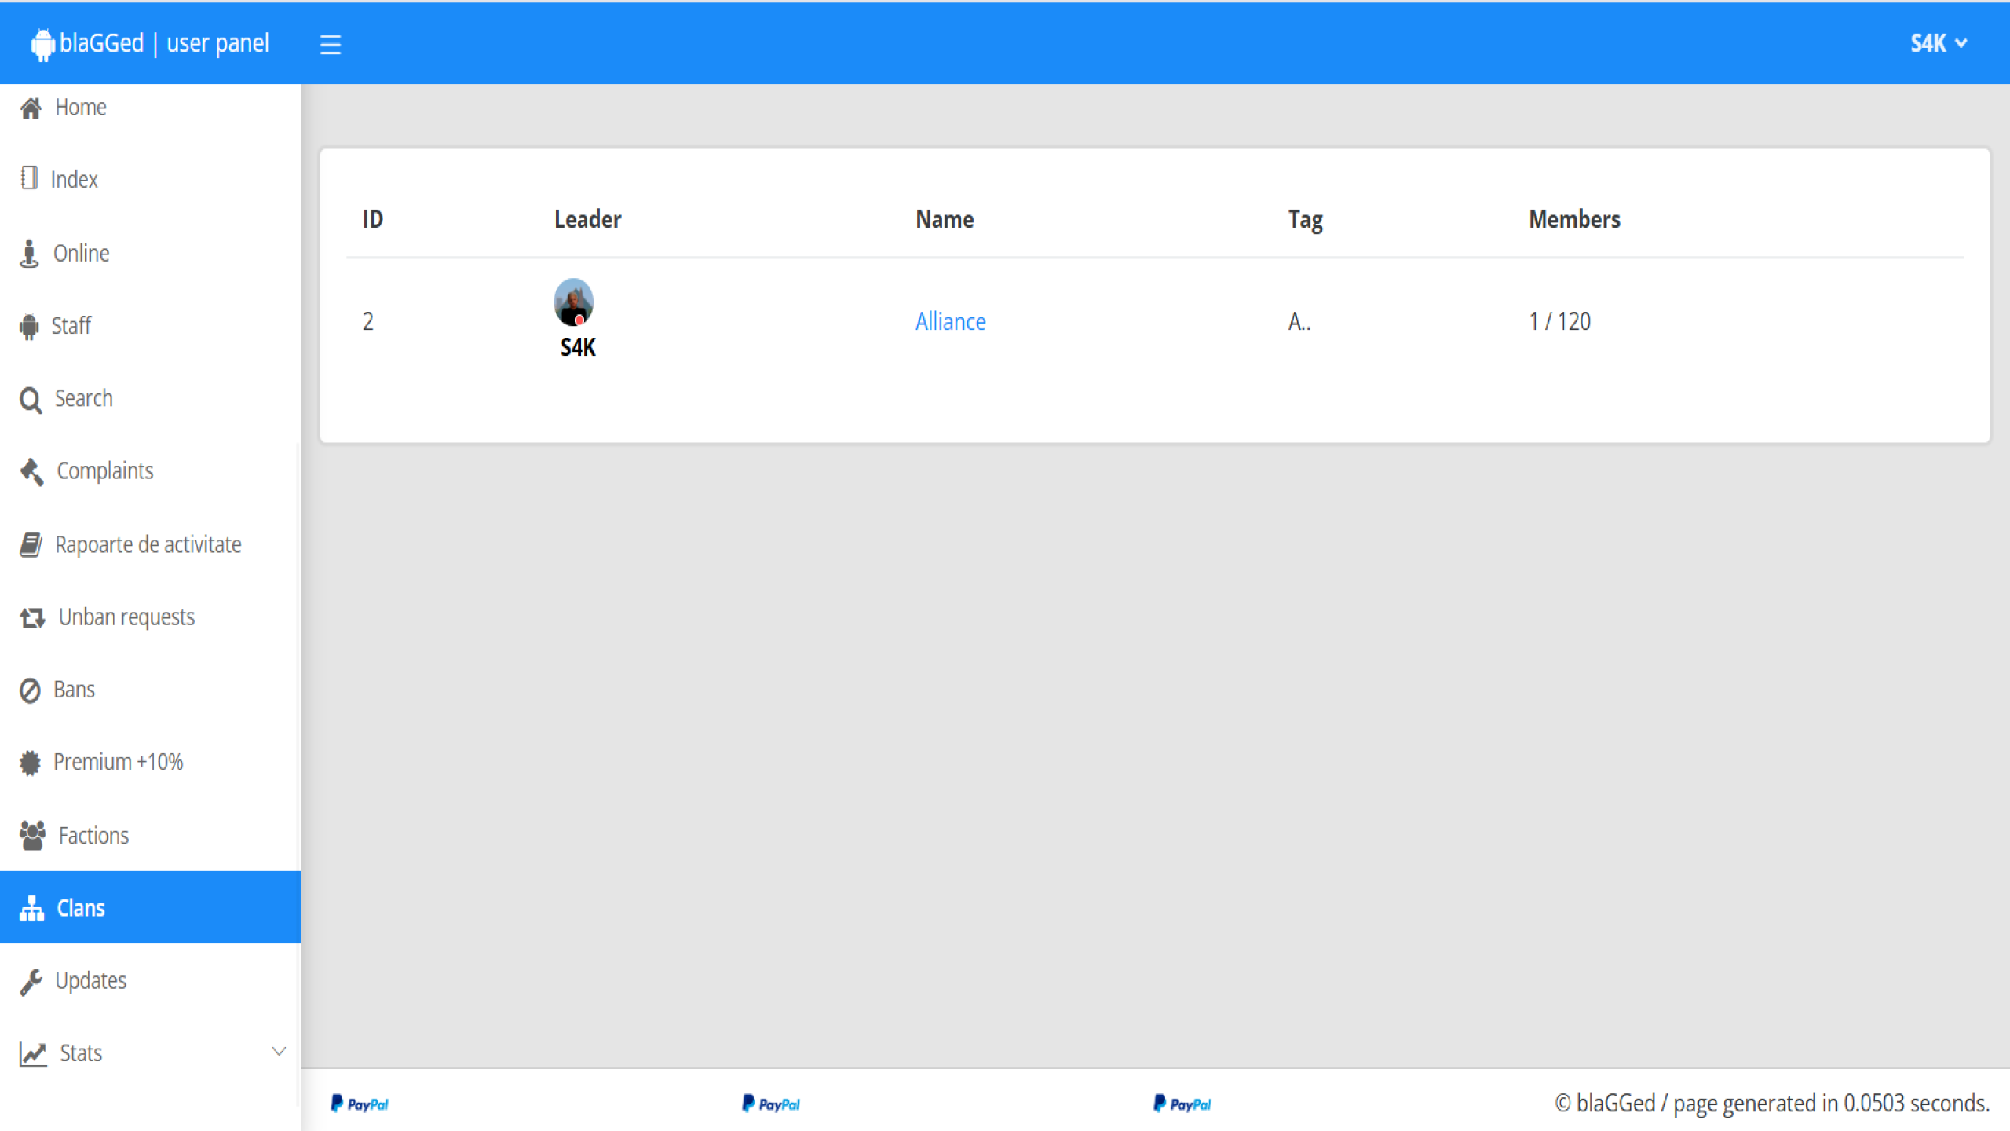Click the Complaints gavel icon
The image size is (2010, 1131).
pos(31,471)
